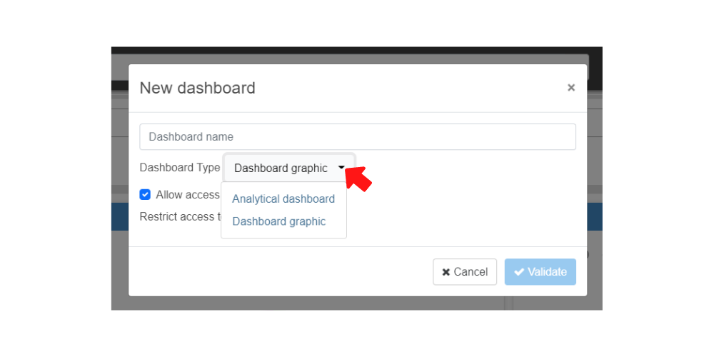The width and height of the screenshot is (714, 357).
Task: Click the 'New dashboard' dialog title
Action: [x=197, y=88]
